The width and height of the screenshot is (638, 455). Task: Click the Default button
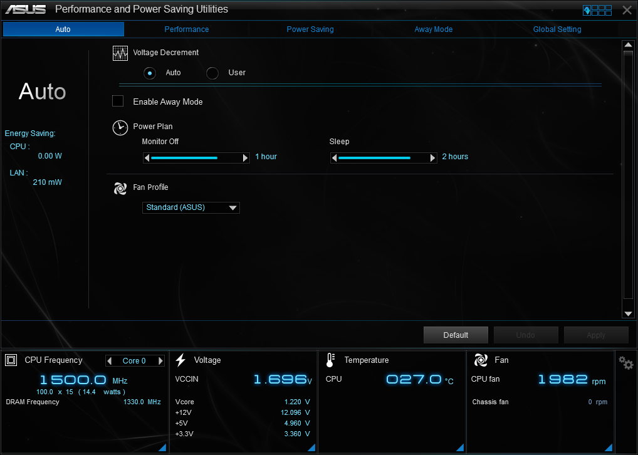tap(456, 335)
